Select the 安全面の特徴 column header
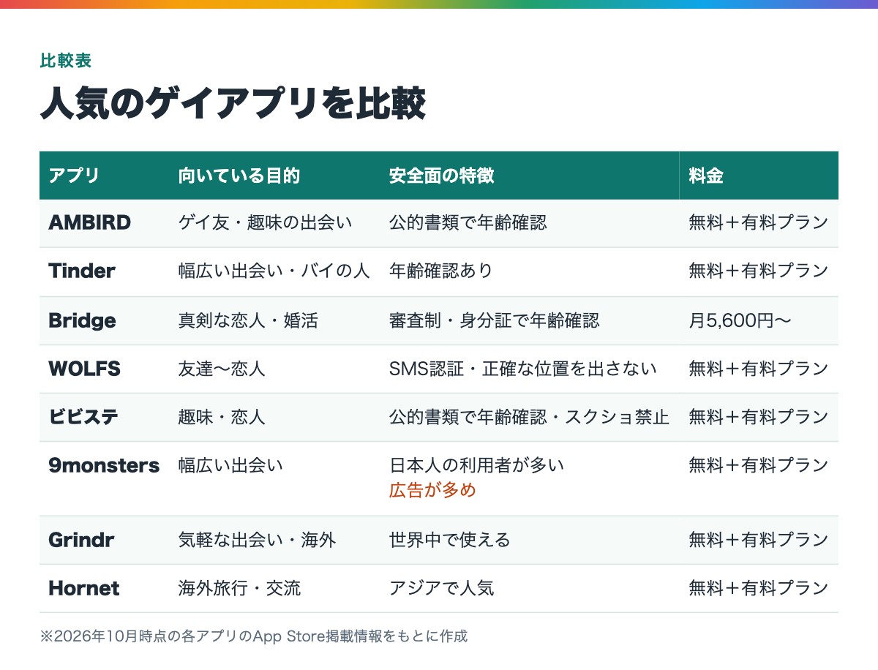Image resolution: width=878 pixels, height=670 pixels. (529, 176)
